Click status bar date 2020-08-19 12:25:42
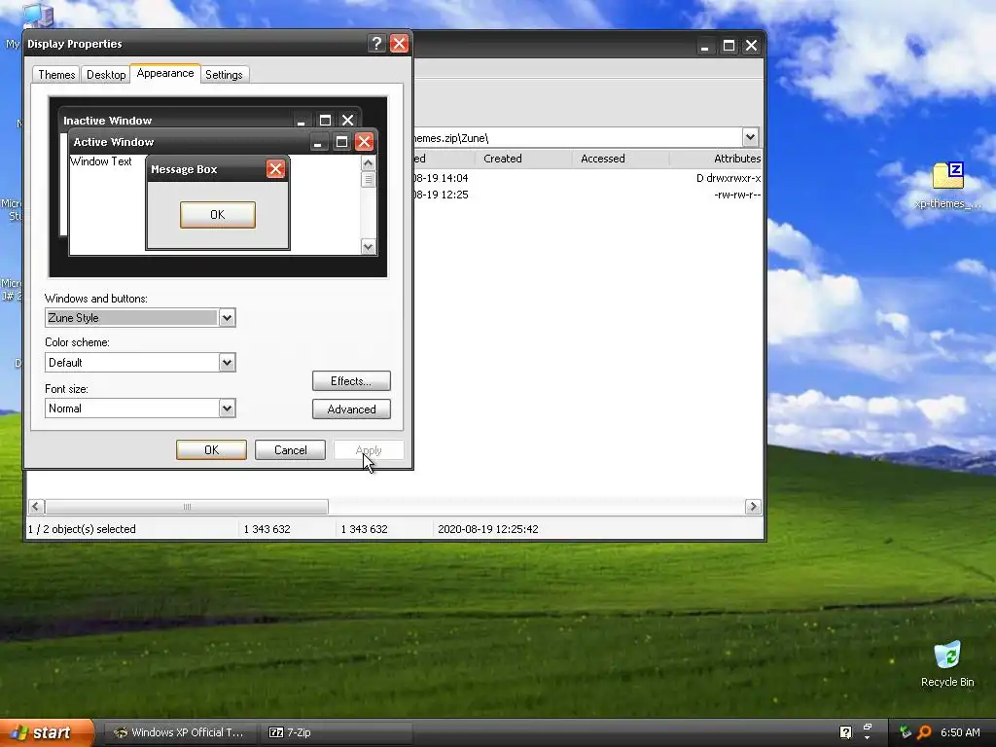Image resolution: width=996 pixels, height=747 pixels. tap(488, 529)
